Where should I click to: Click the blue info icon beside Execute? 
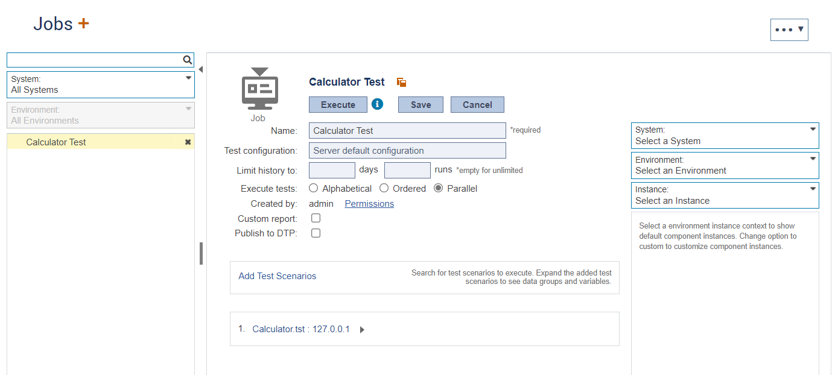point(378,104)
